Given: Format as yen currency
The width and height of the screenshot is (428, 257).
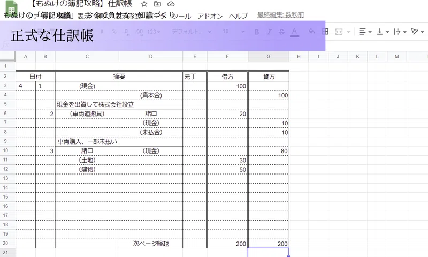Looking at the screenshot, I should [102, 32].
